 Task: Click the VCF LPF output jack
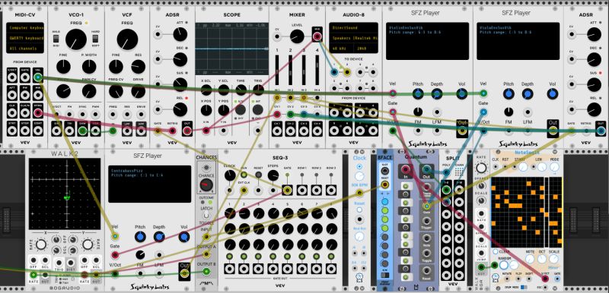tap(127, 131)
